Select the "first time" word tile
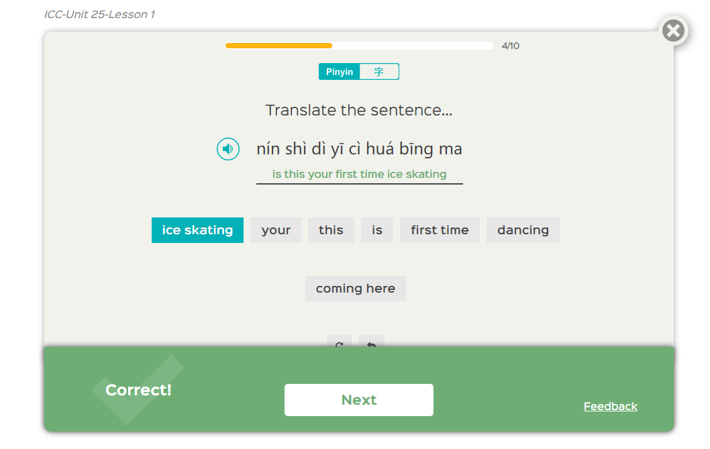The image size is (710, 449). pos(440,230)
